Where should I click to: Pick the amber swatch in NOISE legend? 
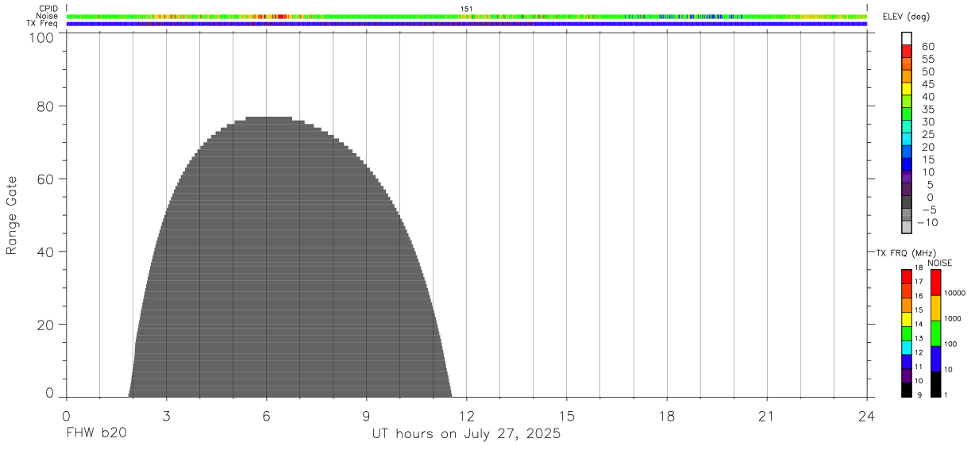[935, 308]
